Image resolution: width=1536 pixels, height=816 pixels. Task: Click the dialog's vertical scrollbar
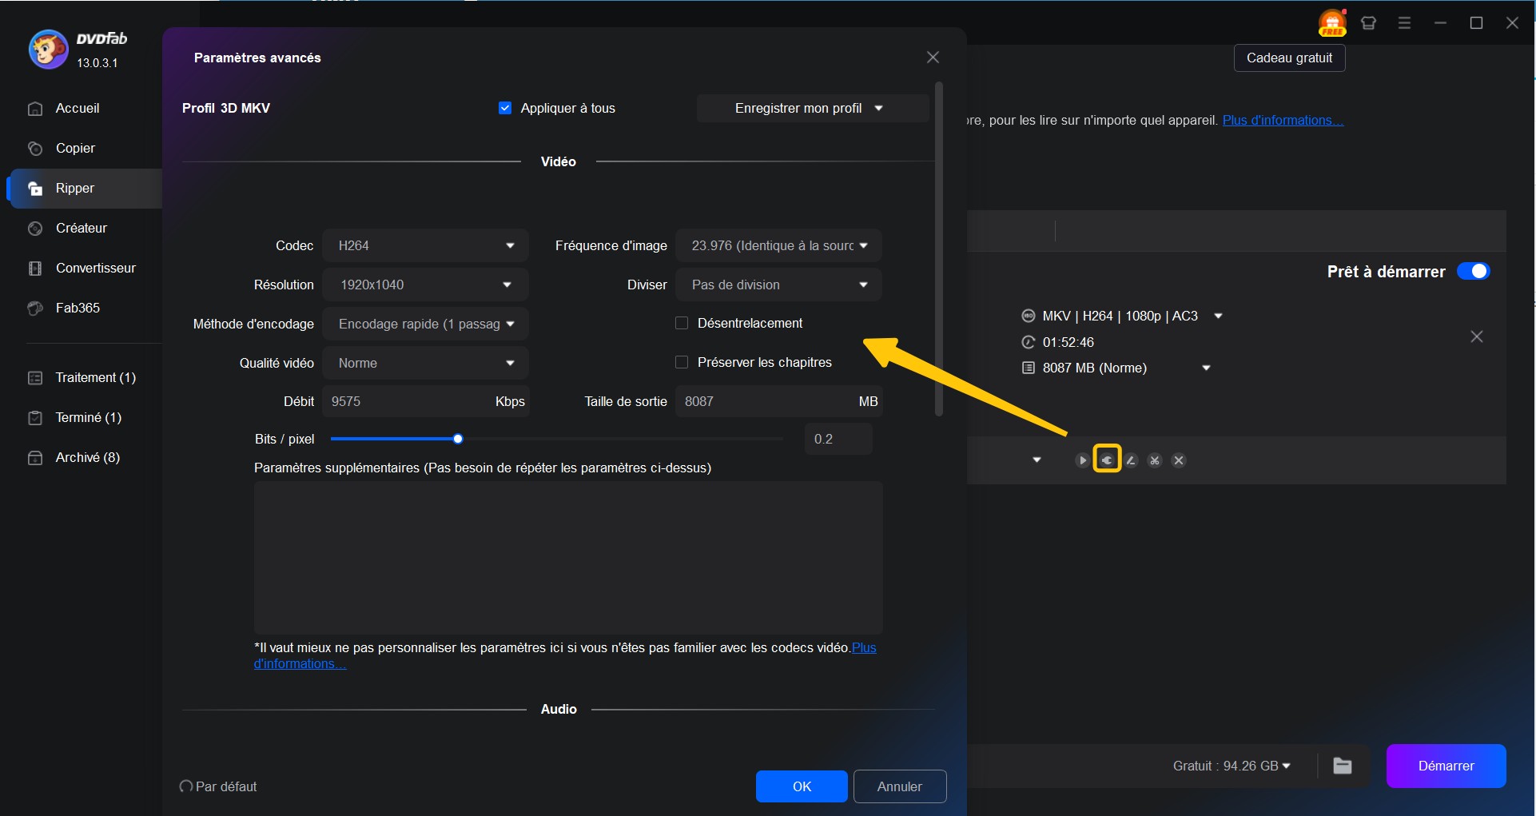point(939,249)
